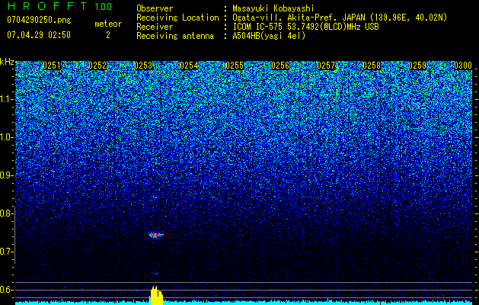The height and width of the screenshot is (305, 479).
Task: Click observer name Masayuki Kobayashi
Action: [x=273, y=8]
